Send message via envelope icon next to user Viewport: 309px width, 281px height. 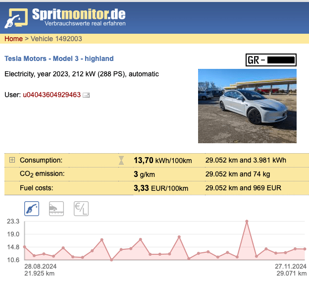click(x=86, y=95)
